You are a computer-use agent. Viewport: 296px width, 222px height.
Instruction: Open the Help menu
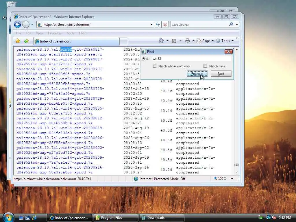83,33
